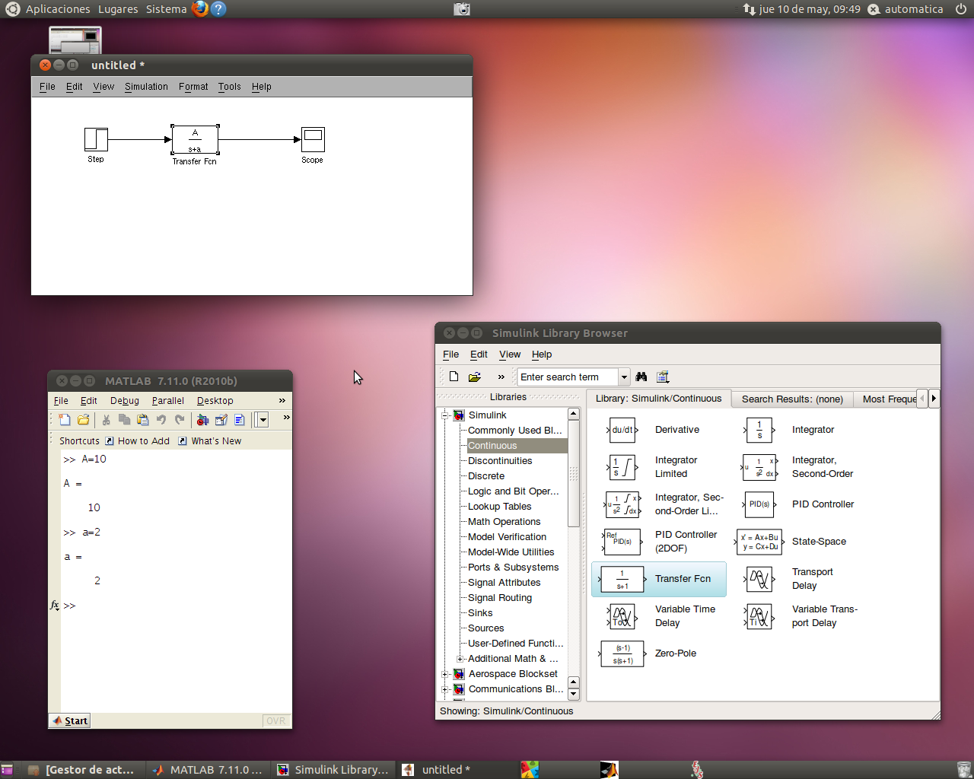Click the library tree vertical scrollbar thumb
The width and height of the screenshot is (974, 779).
(574, 472)
